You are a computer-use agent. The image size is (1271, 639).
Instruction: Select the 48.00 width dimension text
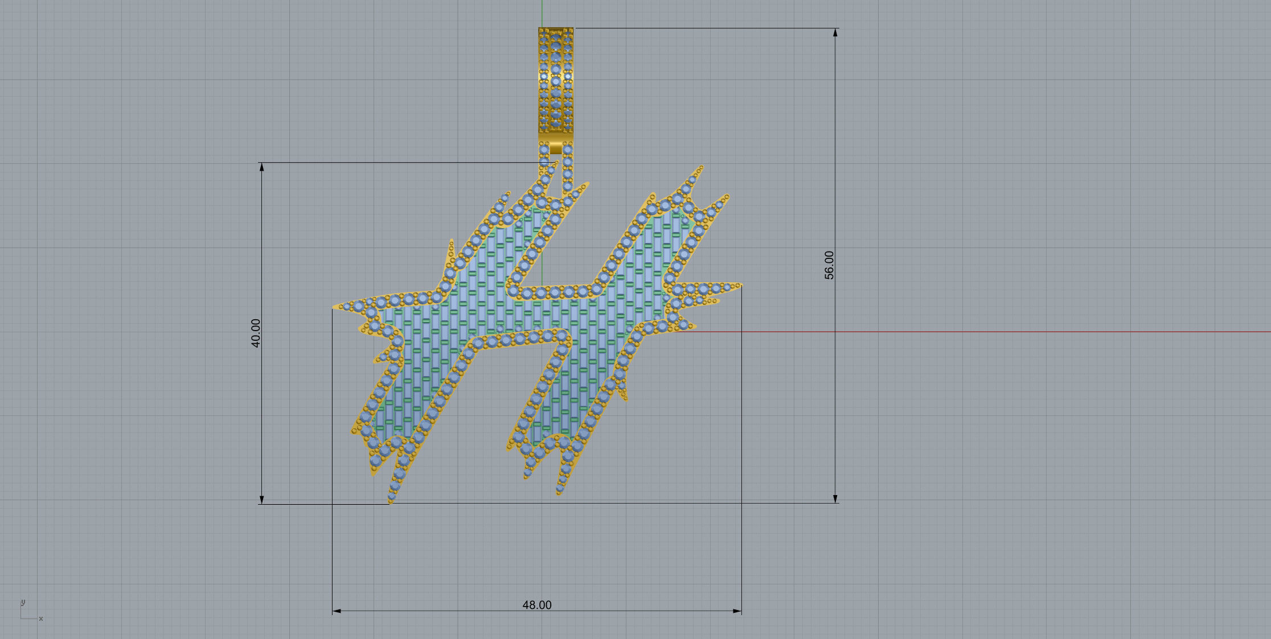(x=537, y=605)
